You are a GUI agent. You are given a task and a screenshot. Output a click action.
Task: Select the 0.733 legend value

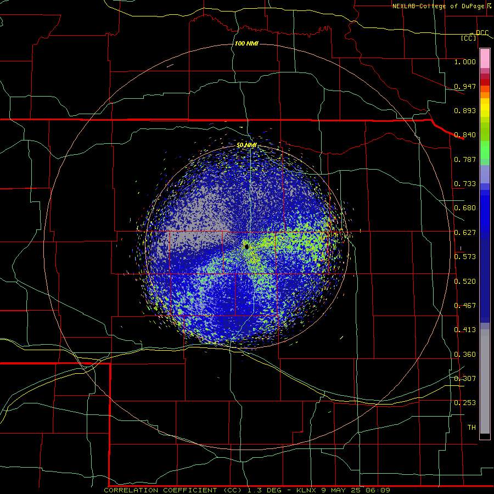click(x=465, y=184)
